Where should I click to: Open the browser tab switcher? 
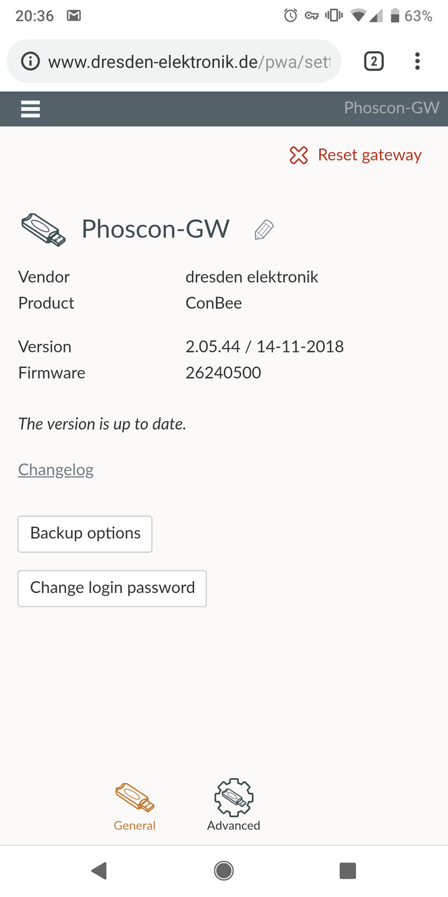click(373, 61)
